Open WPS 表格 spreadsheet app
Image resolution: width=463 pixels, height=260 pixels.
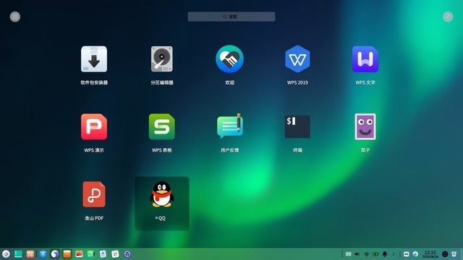162,127
